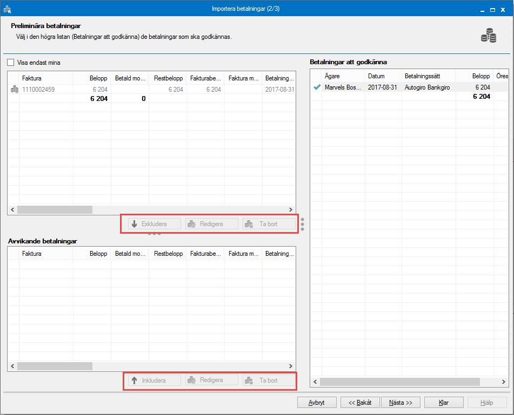
Task: Proceed with the Nästa >> button
Action: click(x=400, y=403)
